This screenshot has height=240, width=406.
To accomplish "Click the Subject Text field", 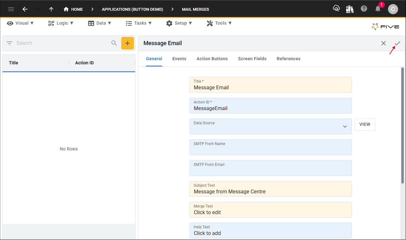I will pos(271,189).
